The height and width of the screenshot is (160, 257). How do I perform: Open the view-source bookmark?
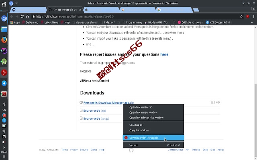(x=85, y=22)
